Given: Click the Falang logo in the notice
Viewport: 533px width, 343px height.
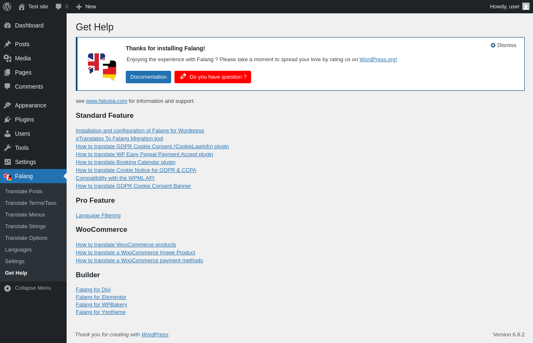Looking at the screenshot, I should [x=102, y=67].
